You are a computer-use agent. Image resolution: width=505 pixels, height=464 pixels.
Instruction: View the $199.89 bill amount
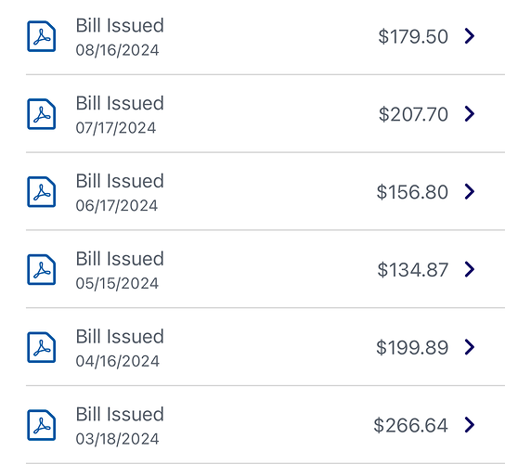click(x=412, y=347)
